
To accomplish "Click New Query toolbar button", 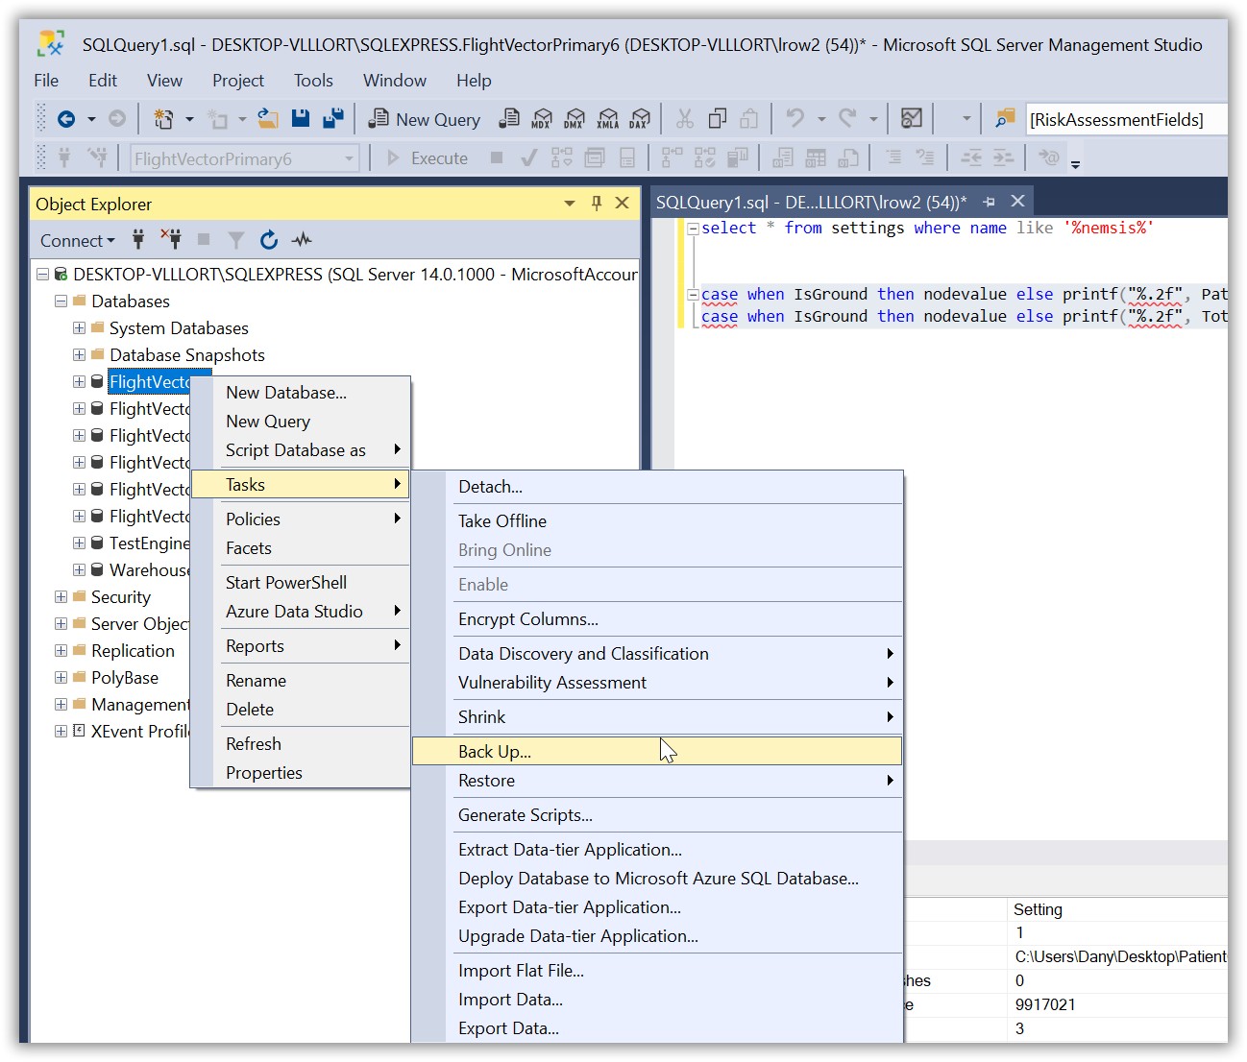I will click(x=425, y=118).
